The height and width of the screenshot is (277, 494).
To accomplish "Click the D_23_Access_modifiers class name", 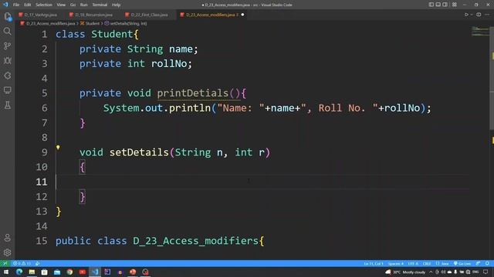I will 195,241.
